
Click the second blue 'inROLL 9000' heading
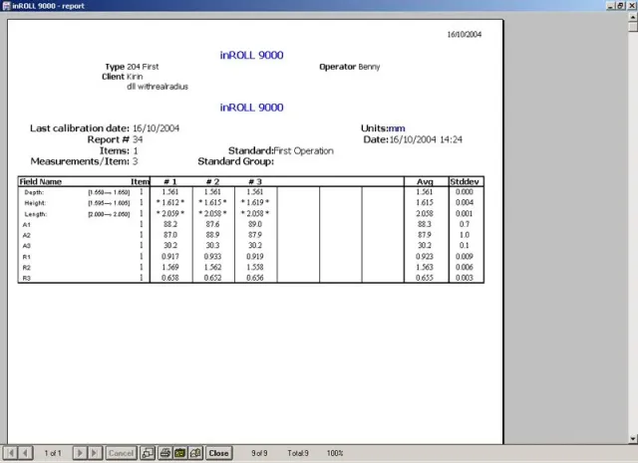pos(251,108)
